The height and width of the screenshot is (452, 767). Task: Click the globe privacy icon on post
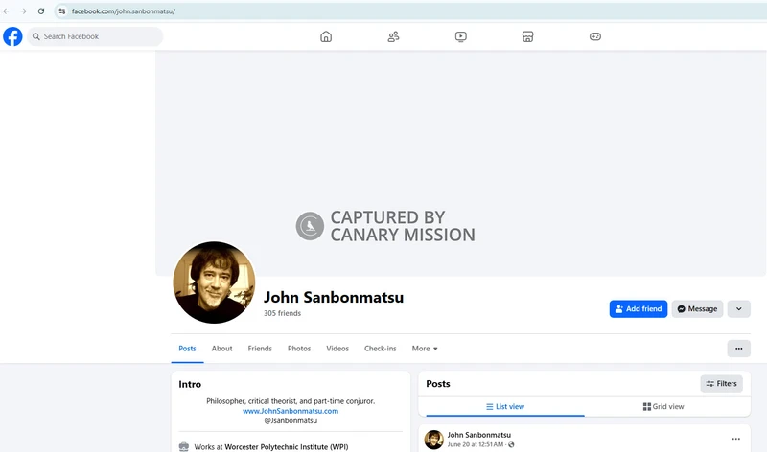(511, 444)
